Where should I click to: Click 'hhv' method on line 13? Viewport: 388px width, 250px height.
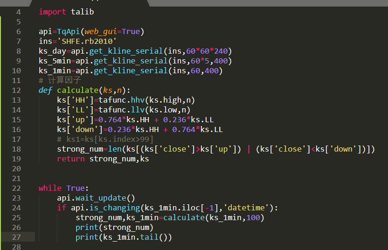[x=138, y=100]
